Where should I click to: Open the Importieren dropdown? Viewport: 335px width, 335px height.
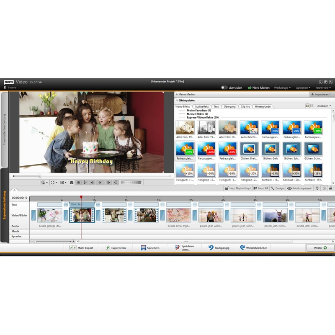[321, 94]
